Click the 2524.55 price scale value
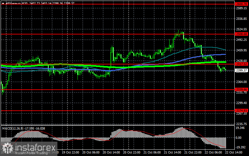249x156 pixels. click(241, 29)
